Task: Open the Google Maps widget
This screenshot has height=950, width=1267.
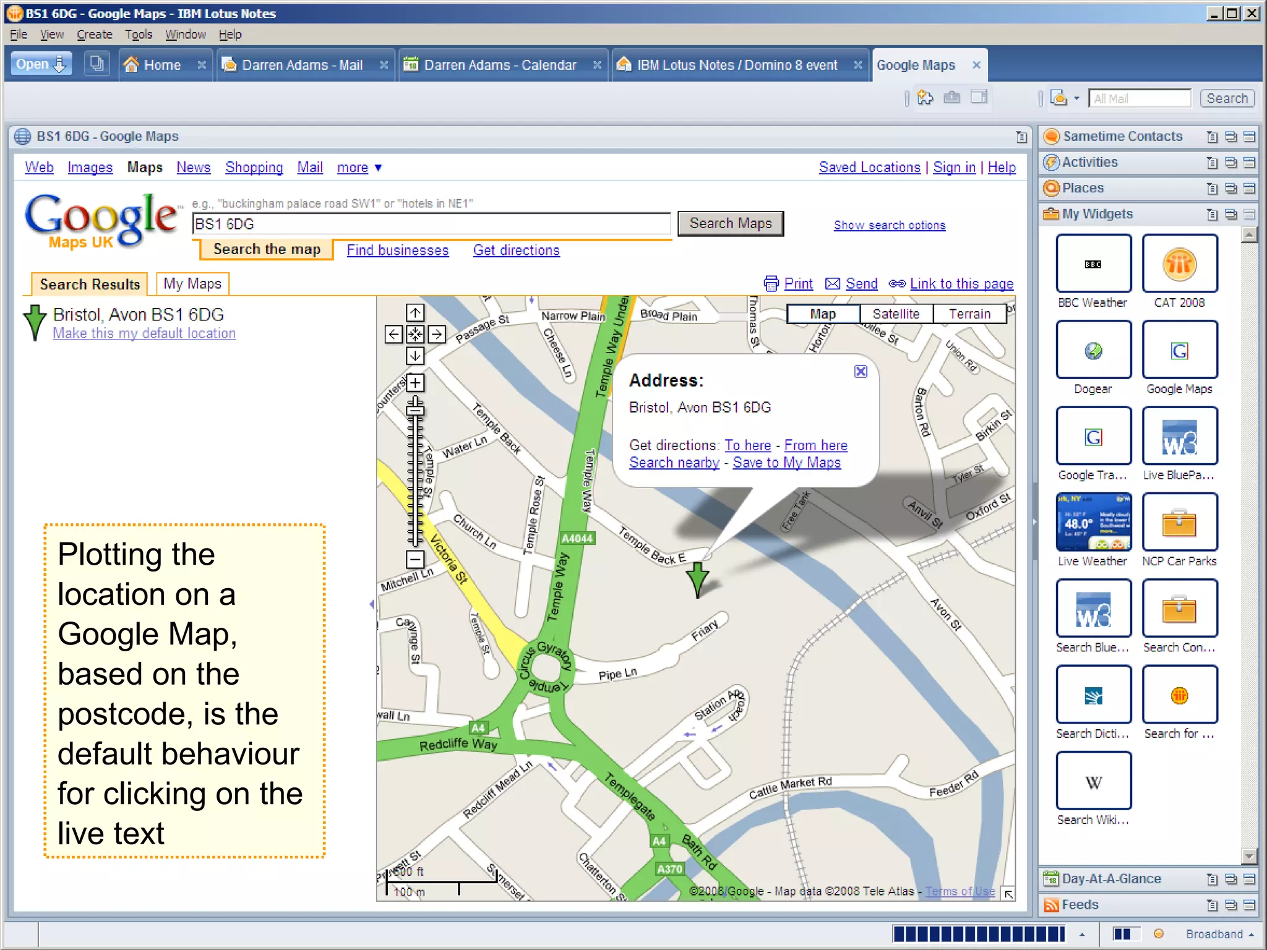Action: point(1180,350)
